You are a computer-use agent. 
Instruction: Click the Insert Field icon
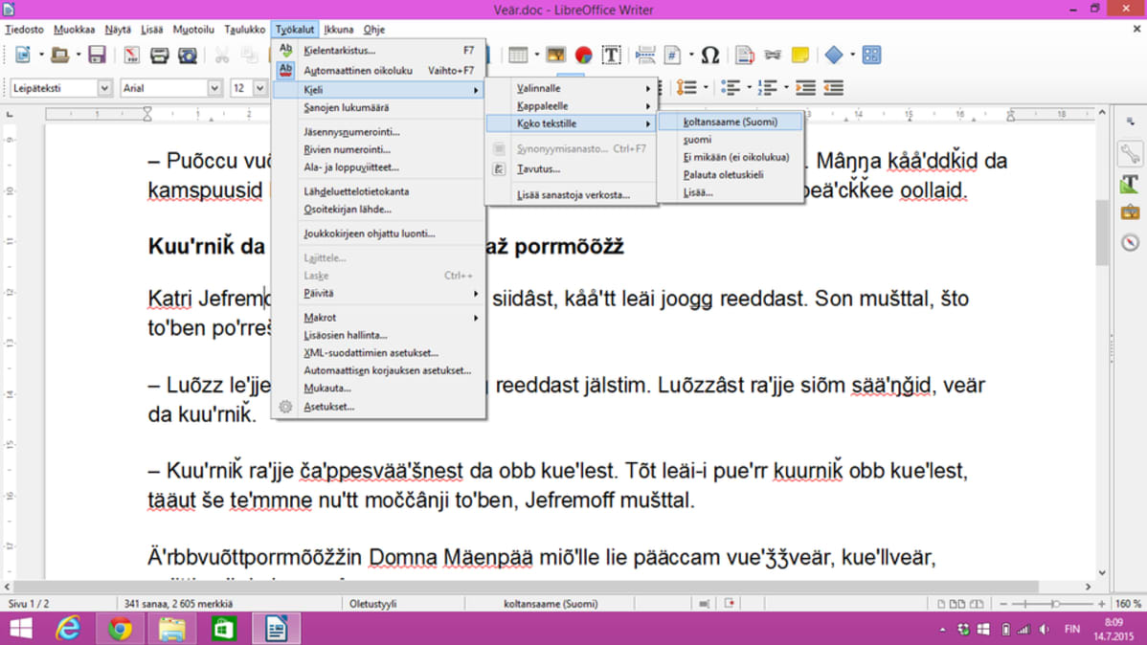672,55
